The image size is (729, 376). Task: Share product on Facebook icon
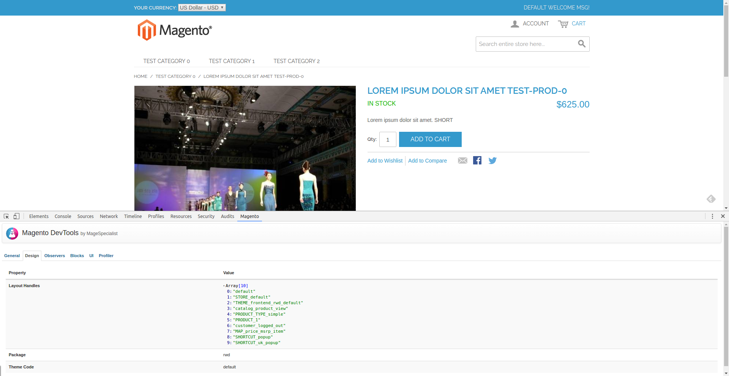477,160
